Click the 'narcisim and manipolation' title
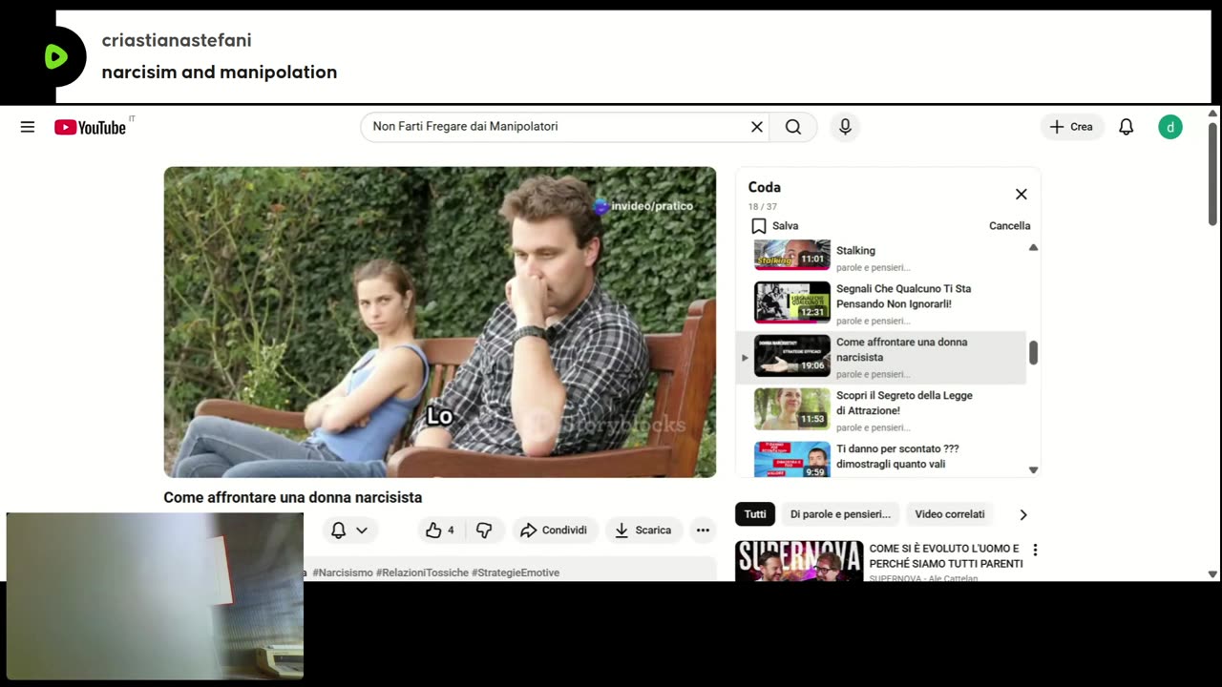 point(220,73)
